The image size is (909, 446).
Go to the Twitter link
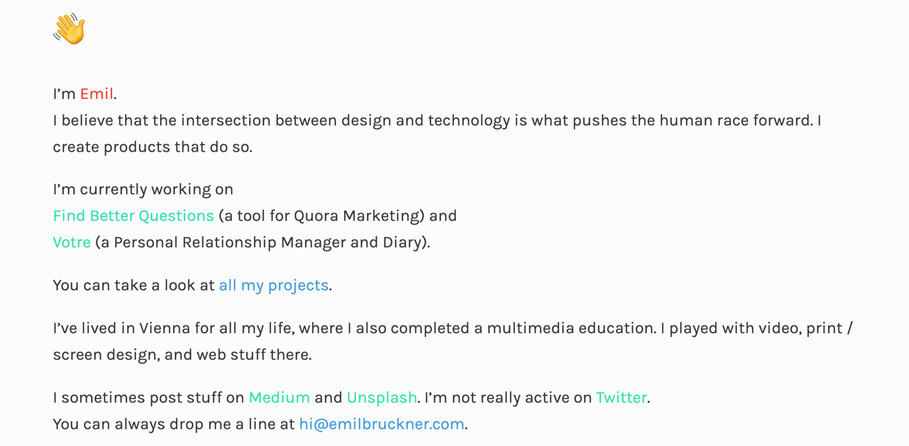point(621,397)
